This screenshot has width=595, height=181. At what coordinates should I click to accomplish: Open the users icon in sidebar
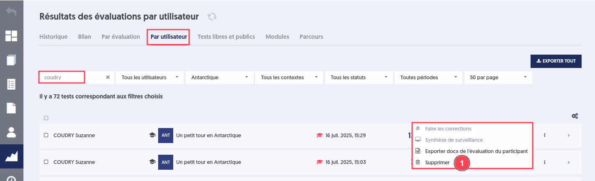(x=11, y=132)
